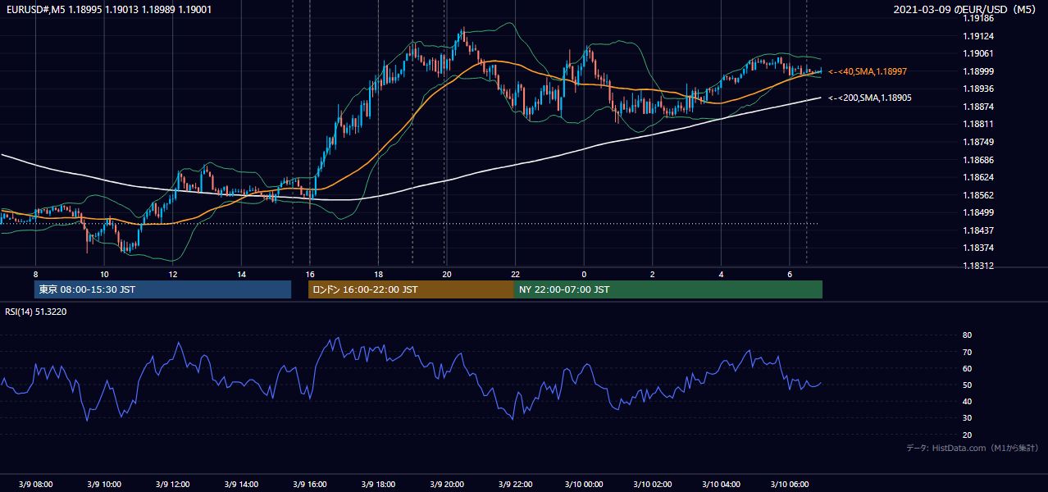The image size is (1048, 492).
Task: Click the 3/10 06:00 time label
Action: click(790, 485)
